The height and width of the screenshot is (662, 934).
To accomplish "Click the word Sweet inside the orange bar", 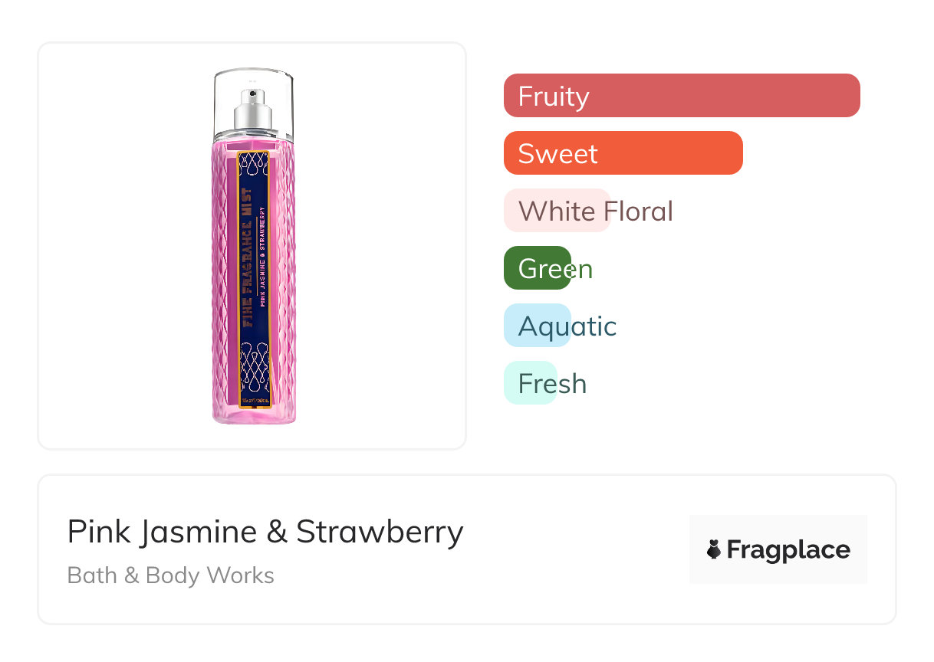I will (557, 153).
